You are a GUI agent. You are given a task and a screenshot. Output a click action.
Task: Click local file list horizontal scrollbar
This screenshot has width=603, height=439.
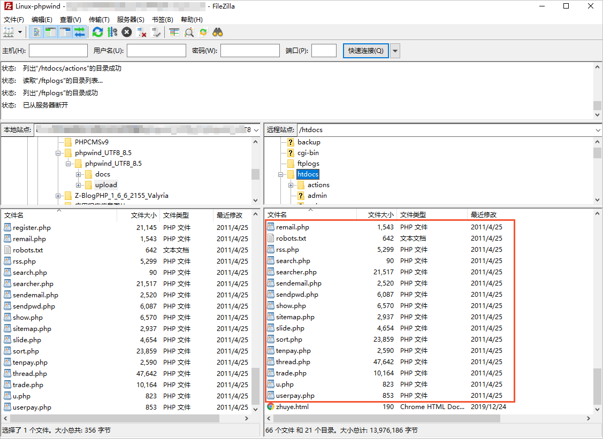coord(114,418)
